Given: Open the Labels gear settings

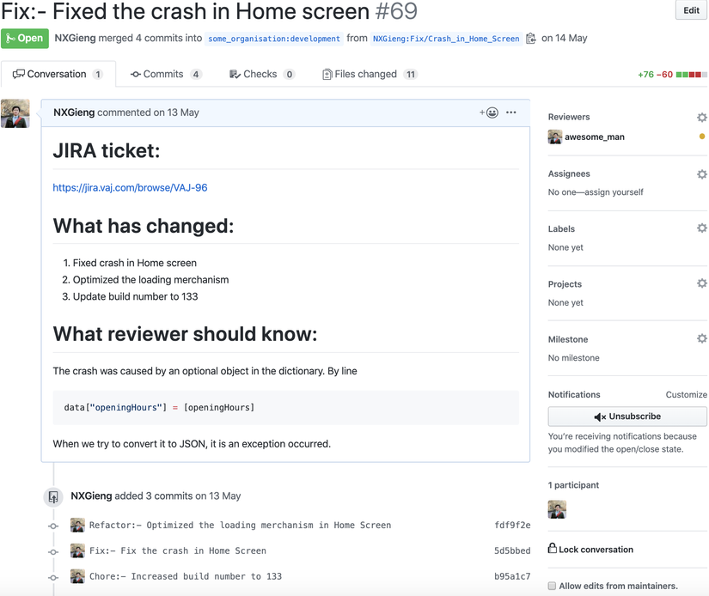Looking at the screenshot, I should 701,228.
